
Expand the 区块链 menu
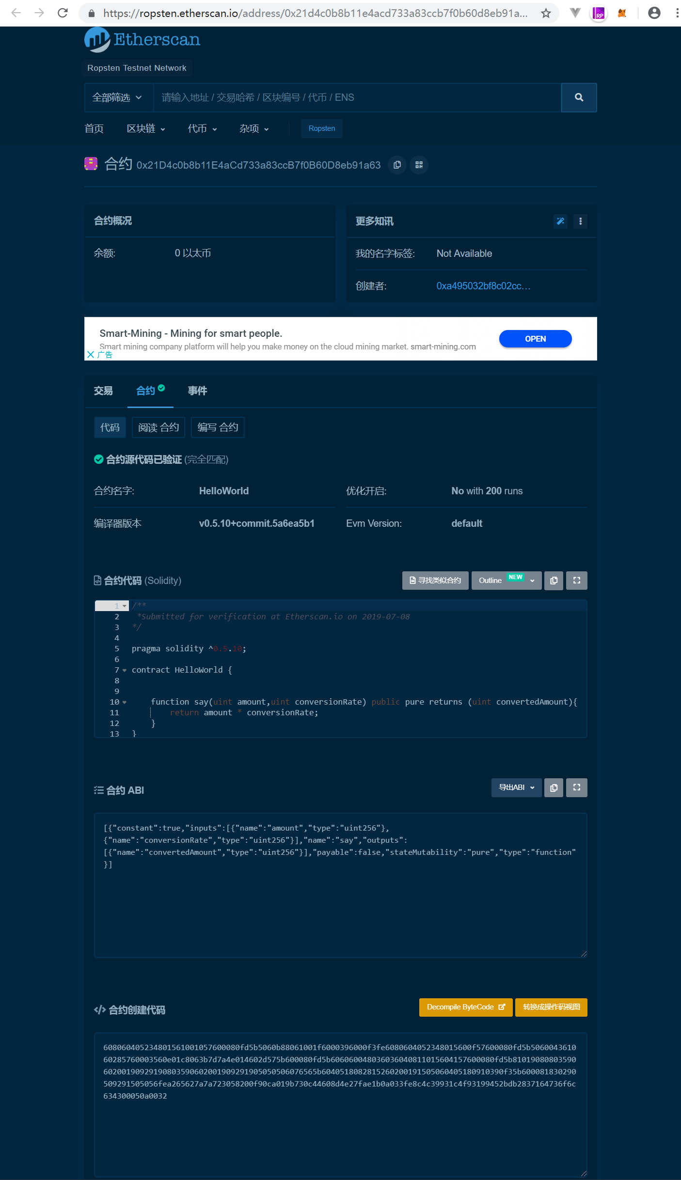point(146,128)
